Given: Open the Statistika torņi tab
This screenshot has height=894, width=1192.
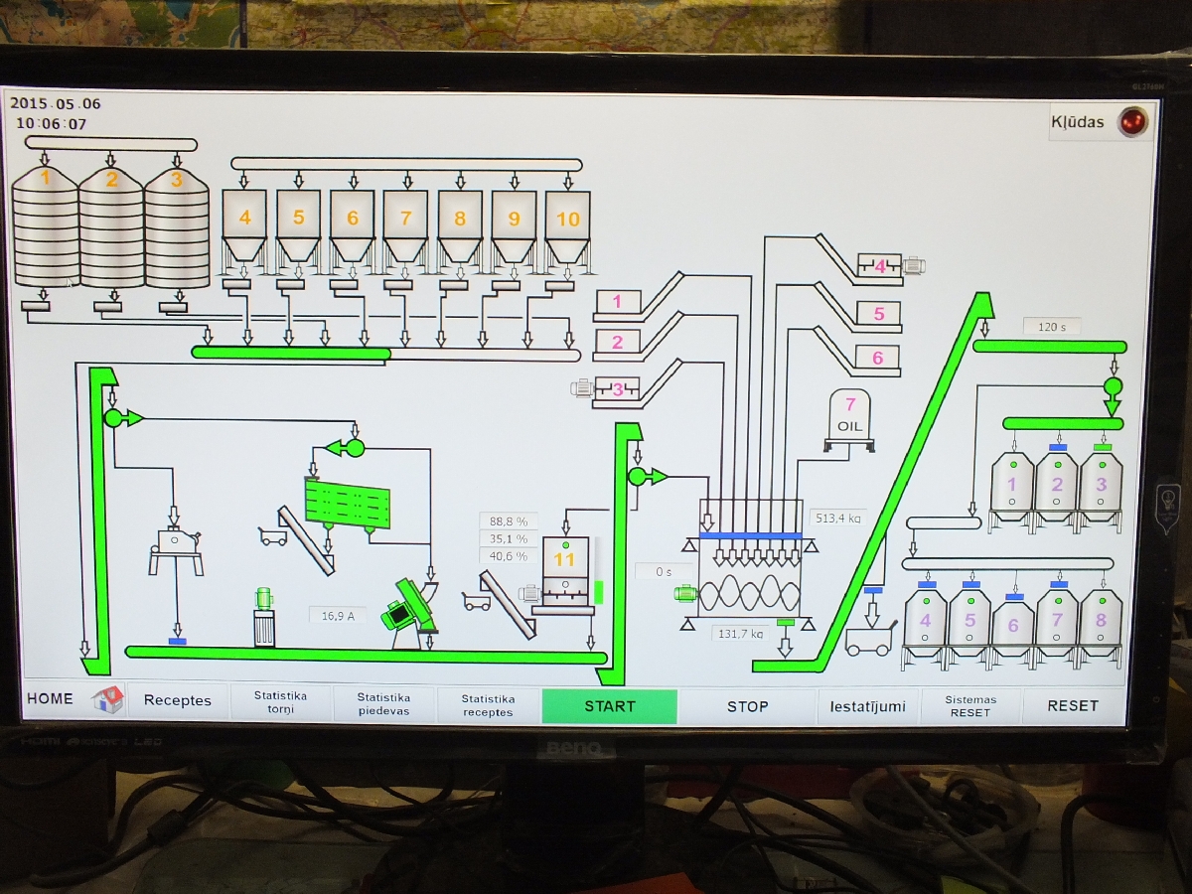Looking at the screenshot, I should click(280, 702).
